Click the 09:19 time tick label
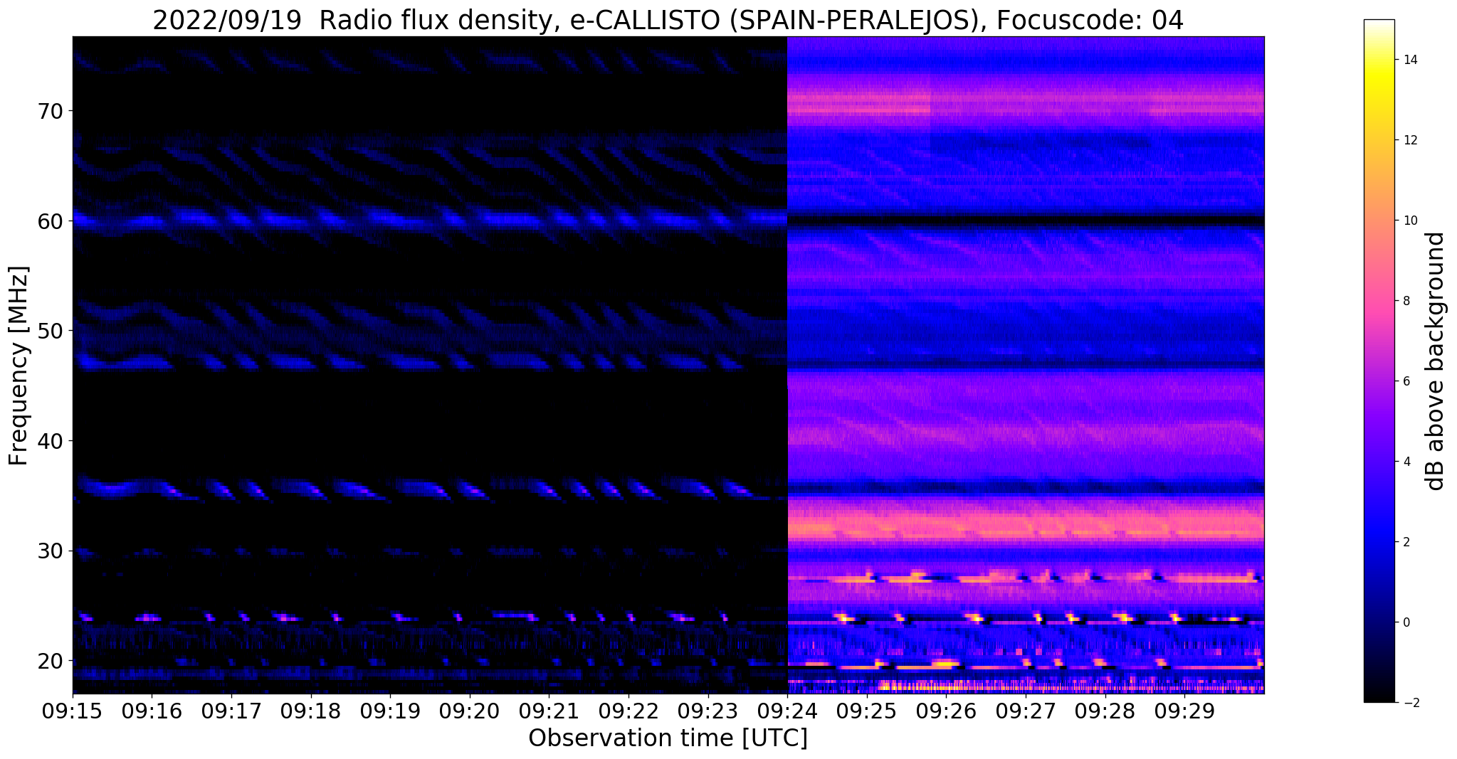1457x759 pixels. pos(389,711)
